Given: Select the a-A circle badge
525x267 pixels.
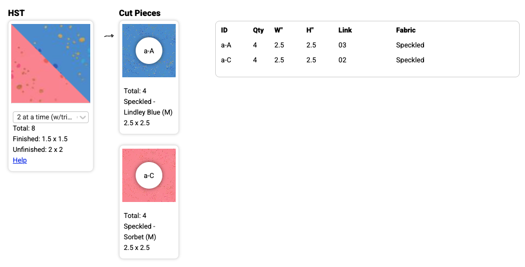Looking at the screenshot, I should [x=149, y=51].
